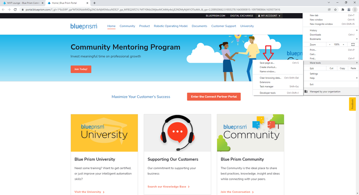The width and height of the screenshot is (359, 195).
Task: Open Developer tools from submenu
Action: click(278, 93)
